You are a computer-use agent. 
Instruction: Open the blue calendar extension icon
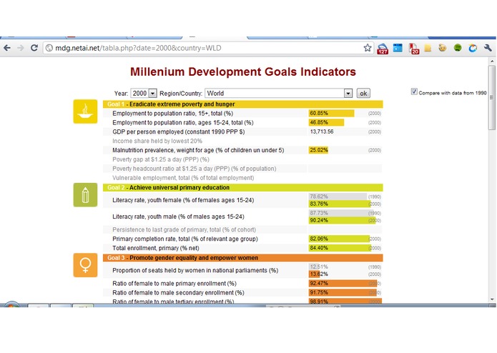pyautogui.click(x=398, y=48)
